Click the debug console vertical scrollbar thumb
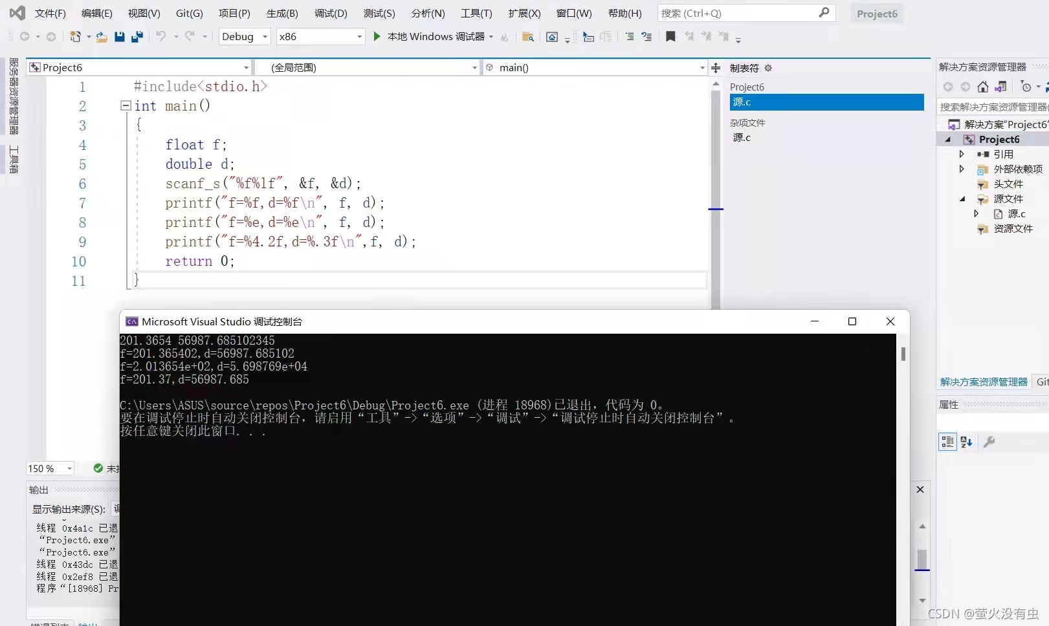The height and width of the screenshot is (626, 1049). point(903,354)
